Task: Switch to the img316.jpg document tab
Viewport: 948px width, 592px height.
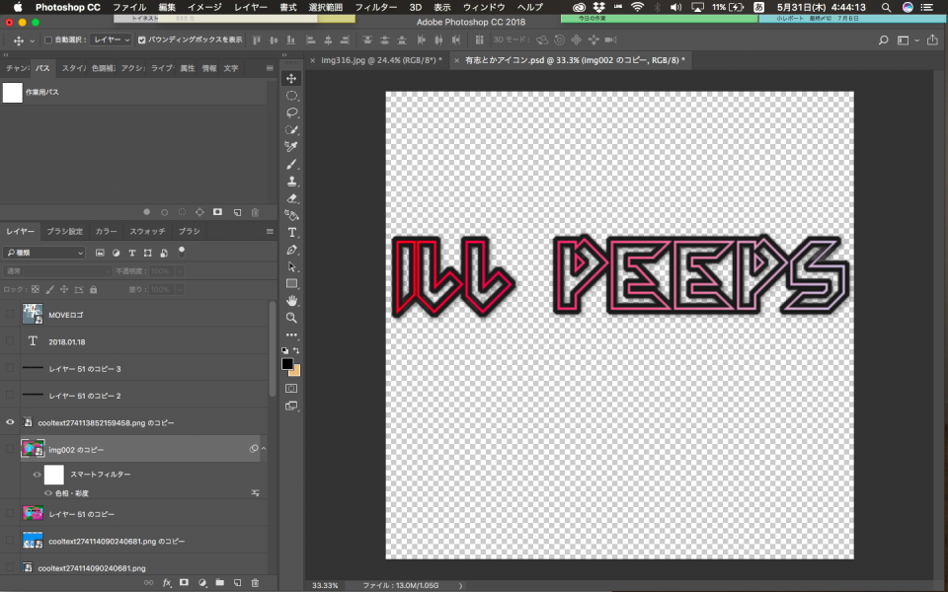Action: [375, 60]
